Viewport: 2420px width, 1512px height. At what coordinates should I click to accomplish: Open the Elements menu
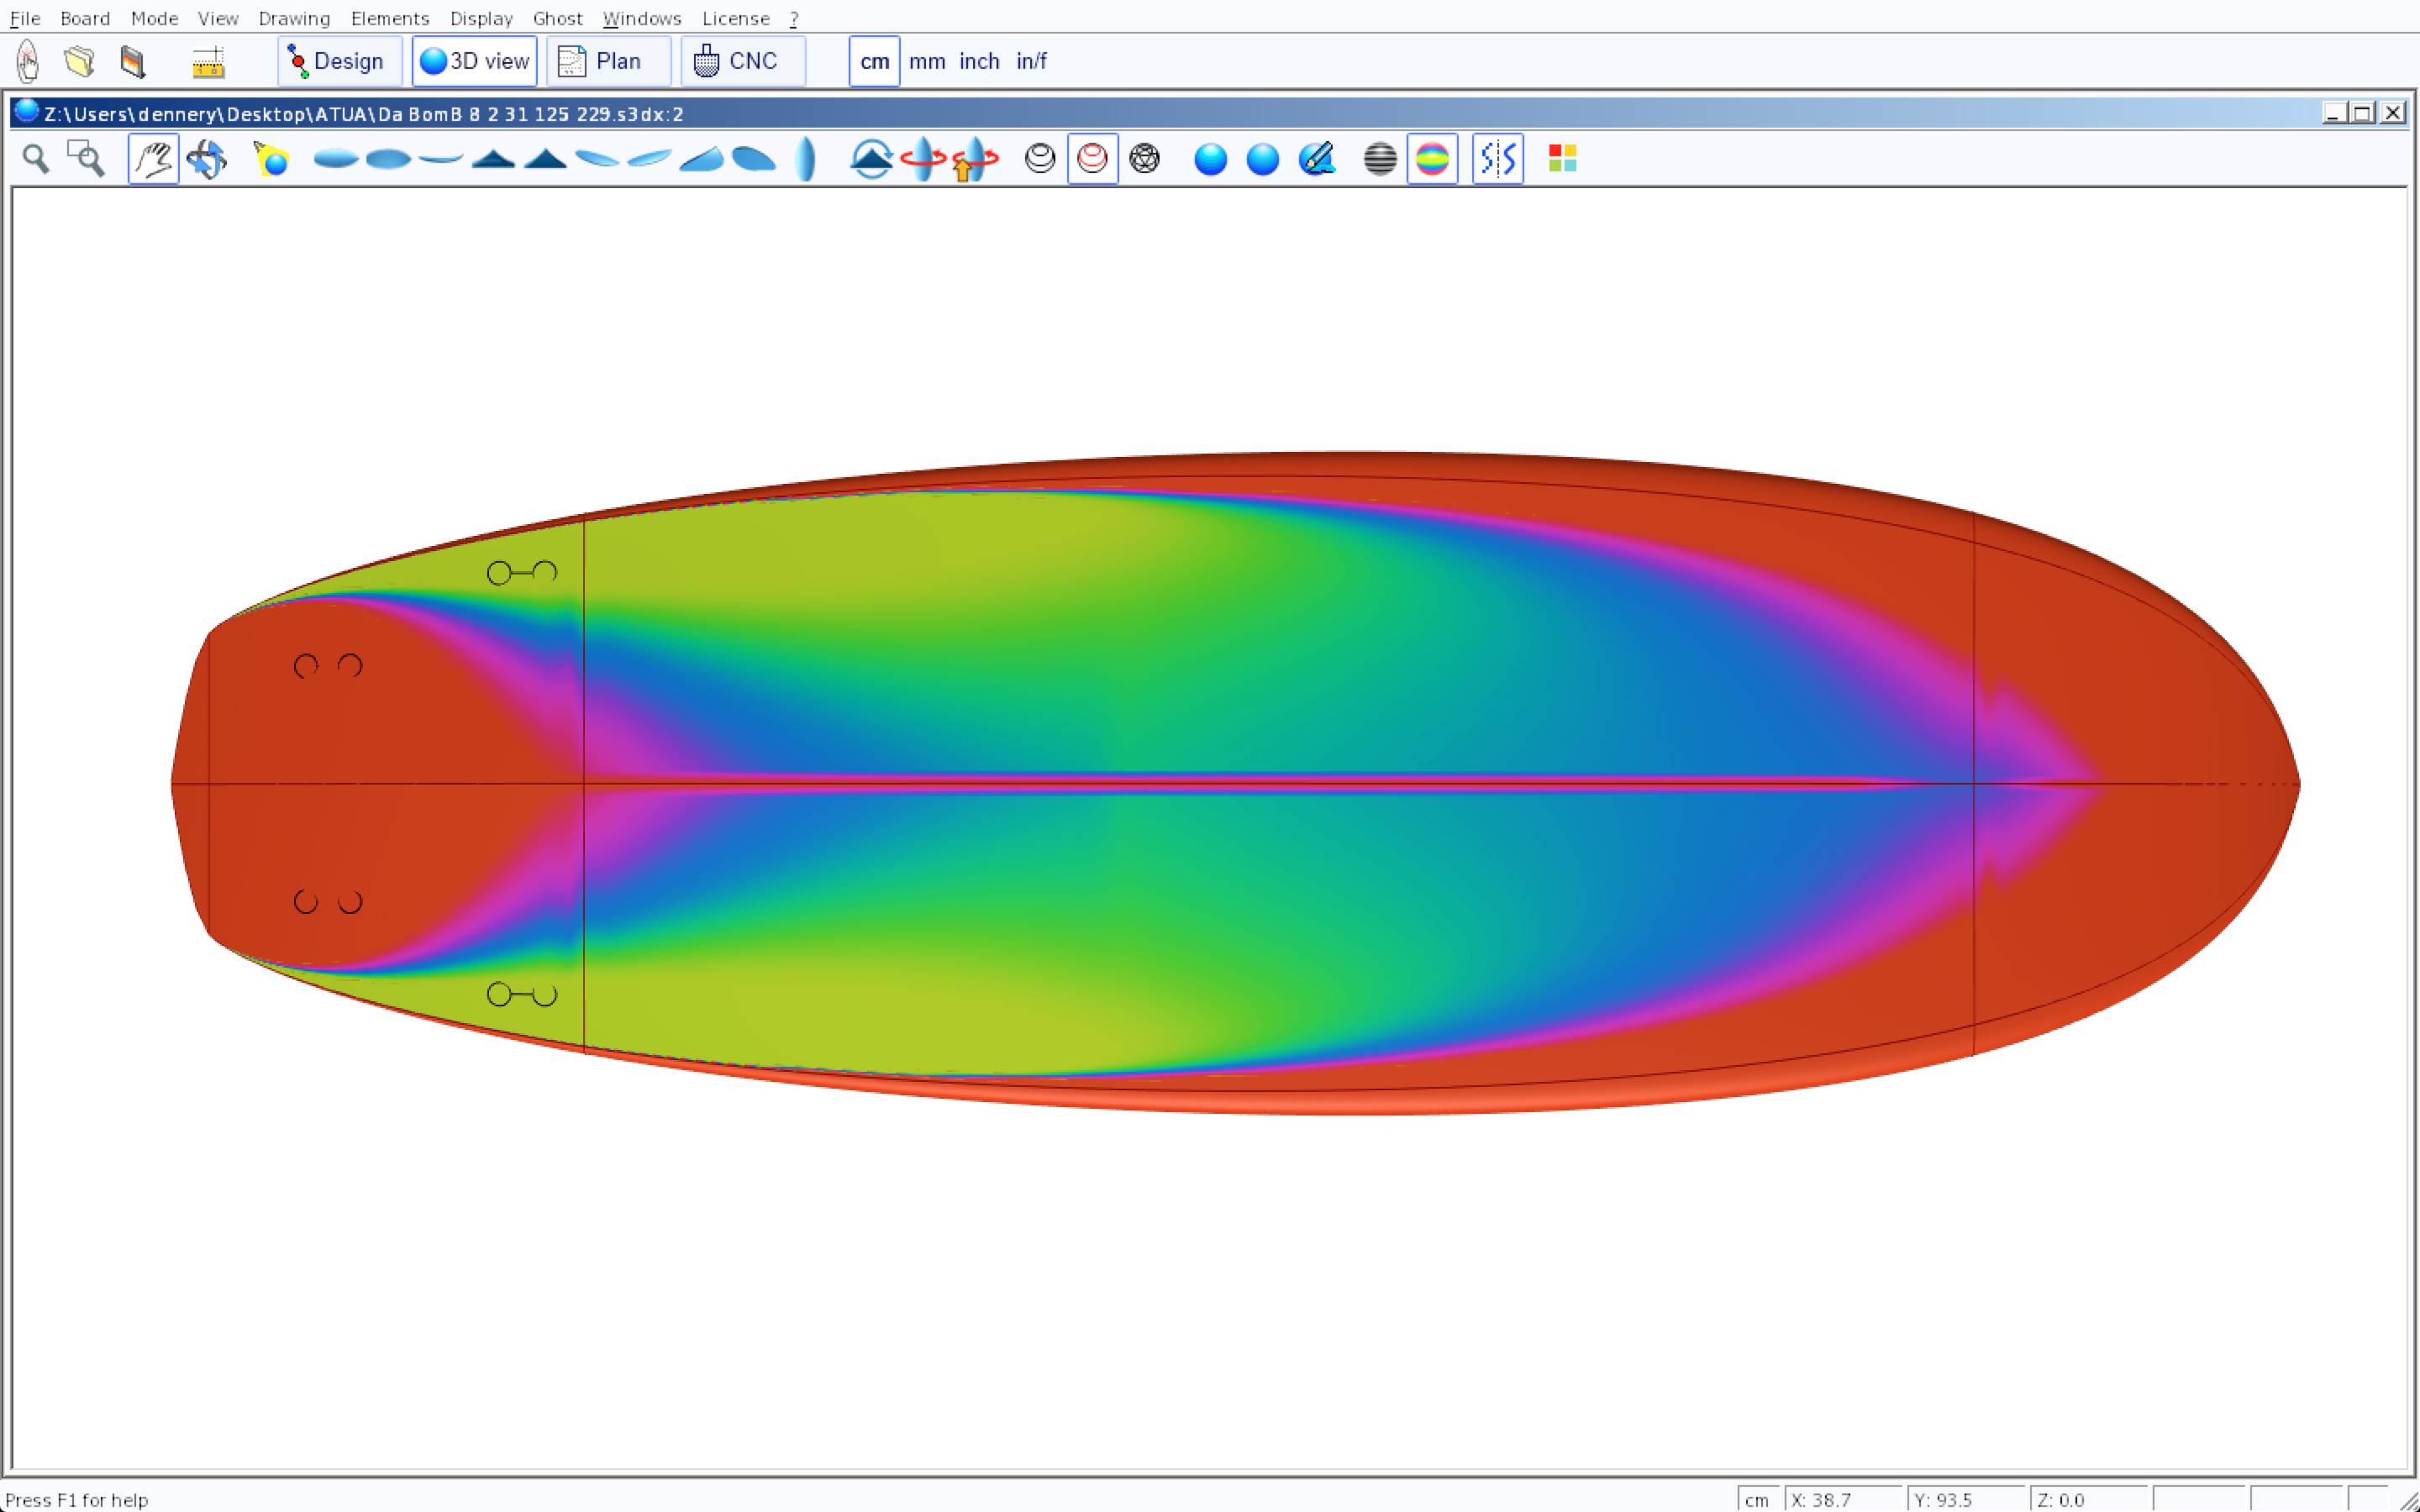[389, 18]
